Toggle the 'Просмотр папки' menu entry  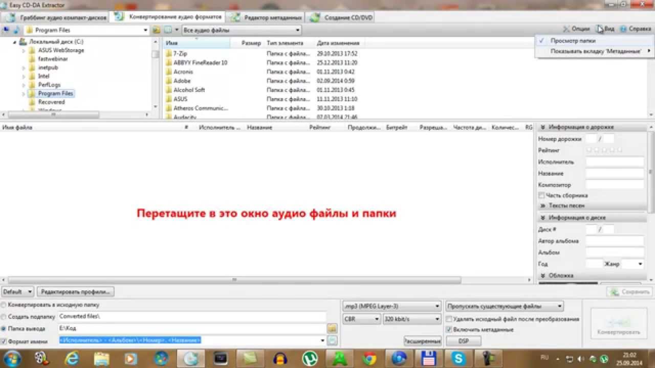[x=595, y=40]
